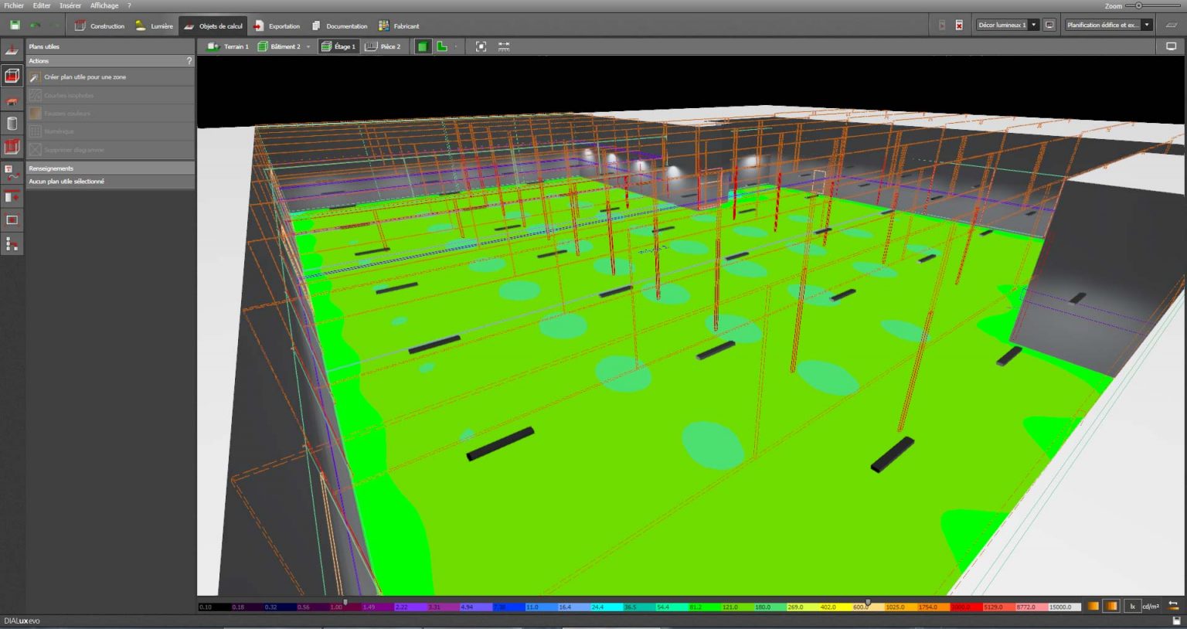Toggle the lx illuminance unit button
Viewport: 1187px width, 629px height.
1132,607
